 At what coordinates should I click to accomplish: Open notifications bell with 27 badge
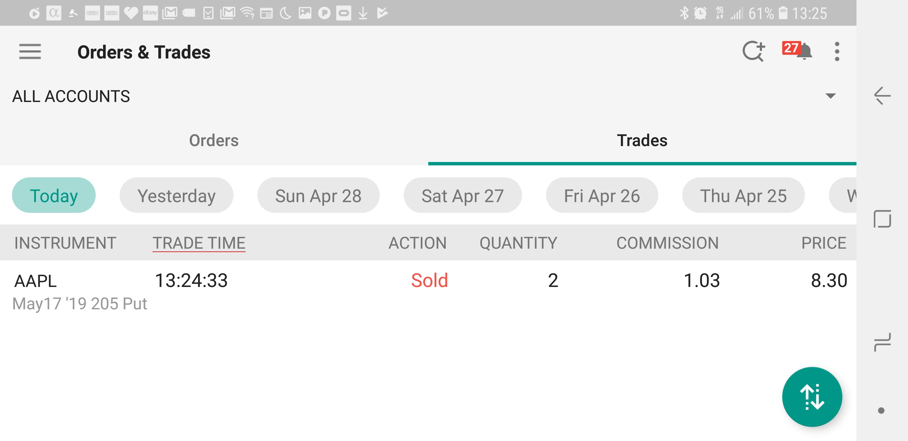pyautogui.click(x=797, y=51)
